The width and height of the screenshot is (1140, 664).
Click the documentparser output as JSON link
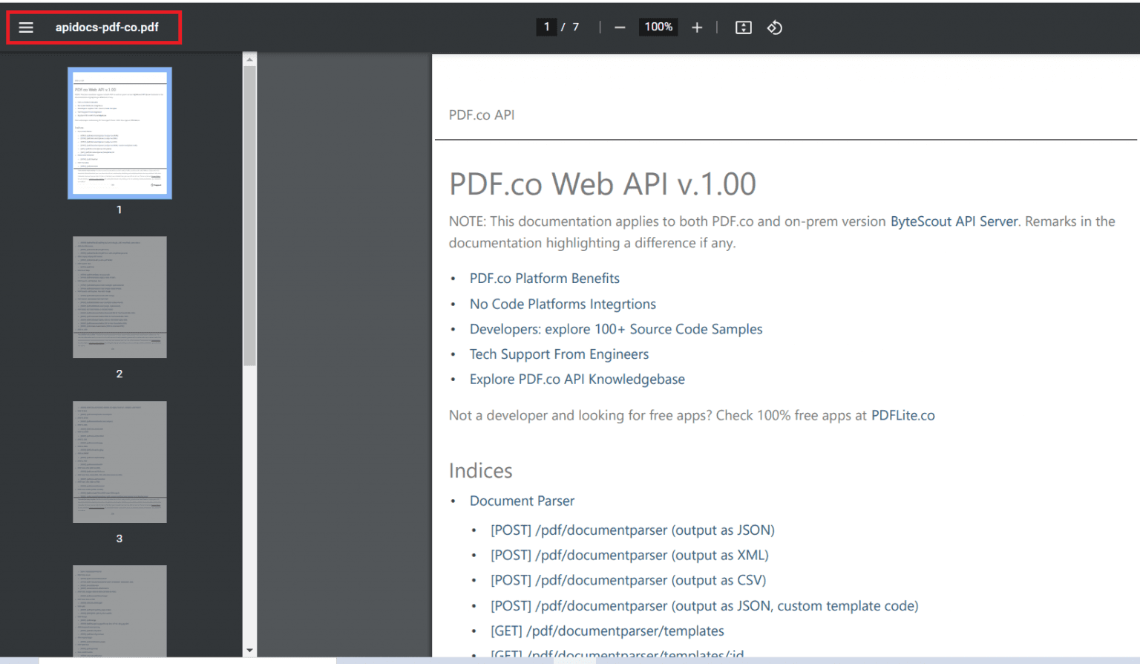pyautogui.click(x=632, y=530)
